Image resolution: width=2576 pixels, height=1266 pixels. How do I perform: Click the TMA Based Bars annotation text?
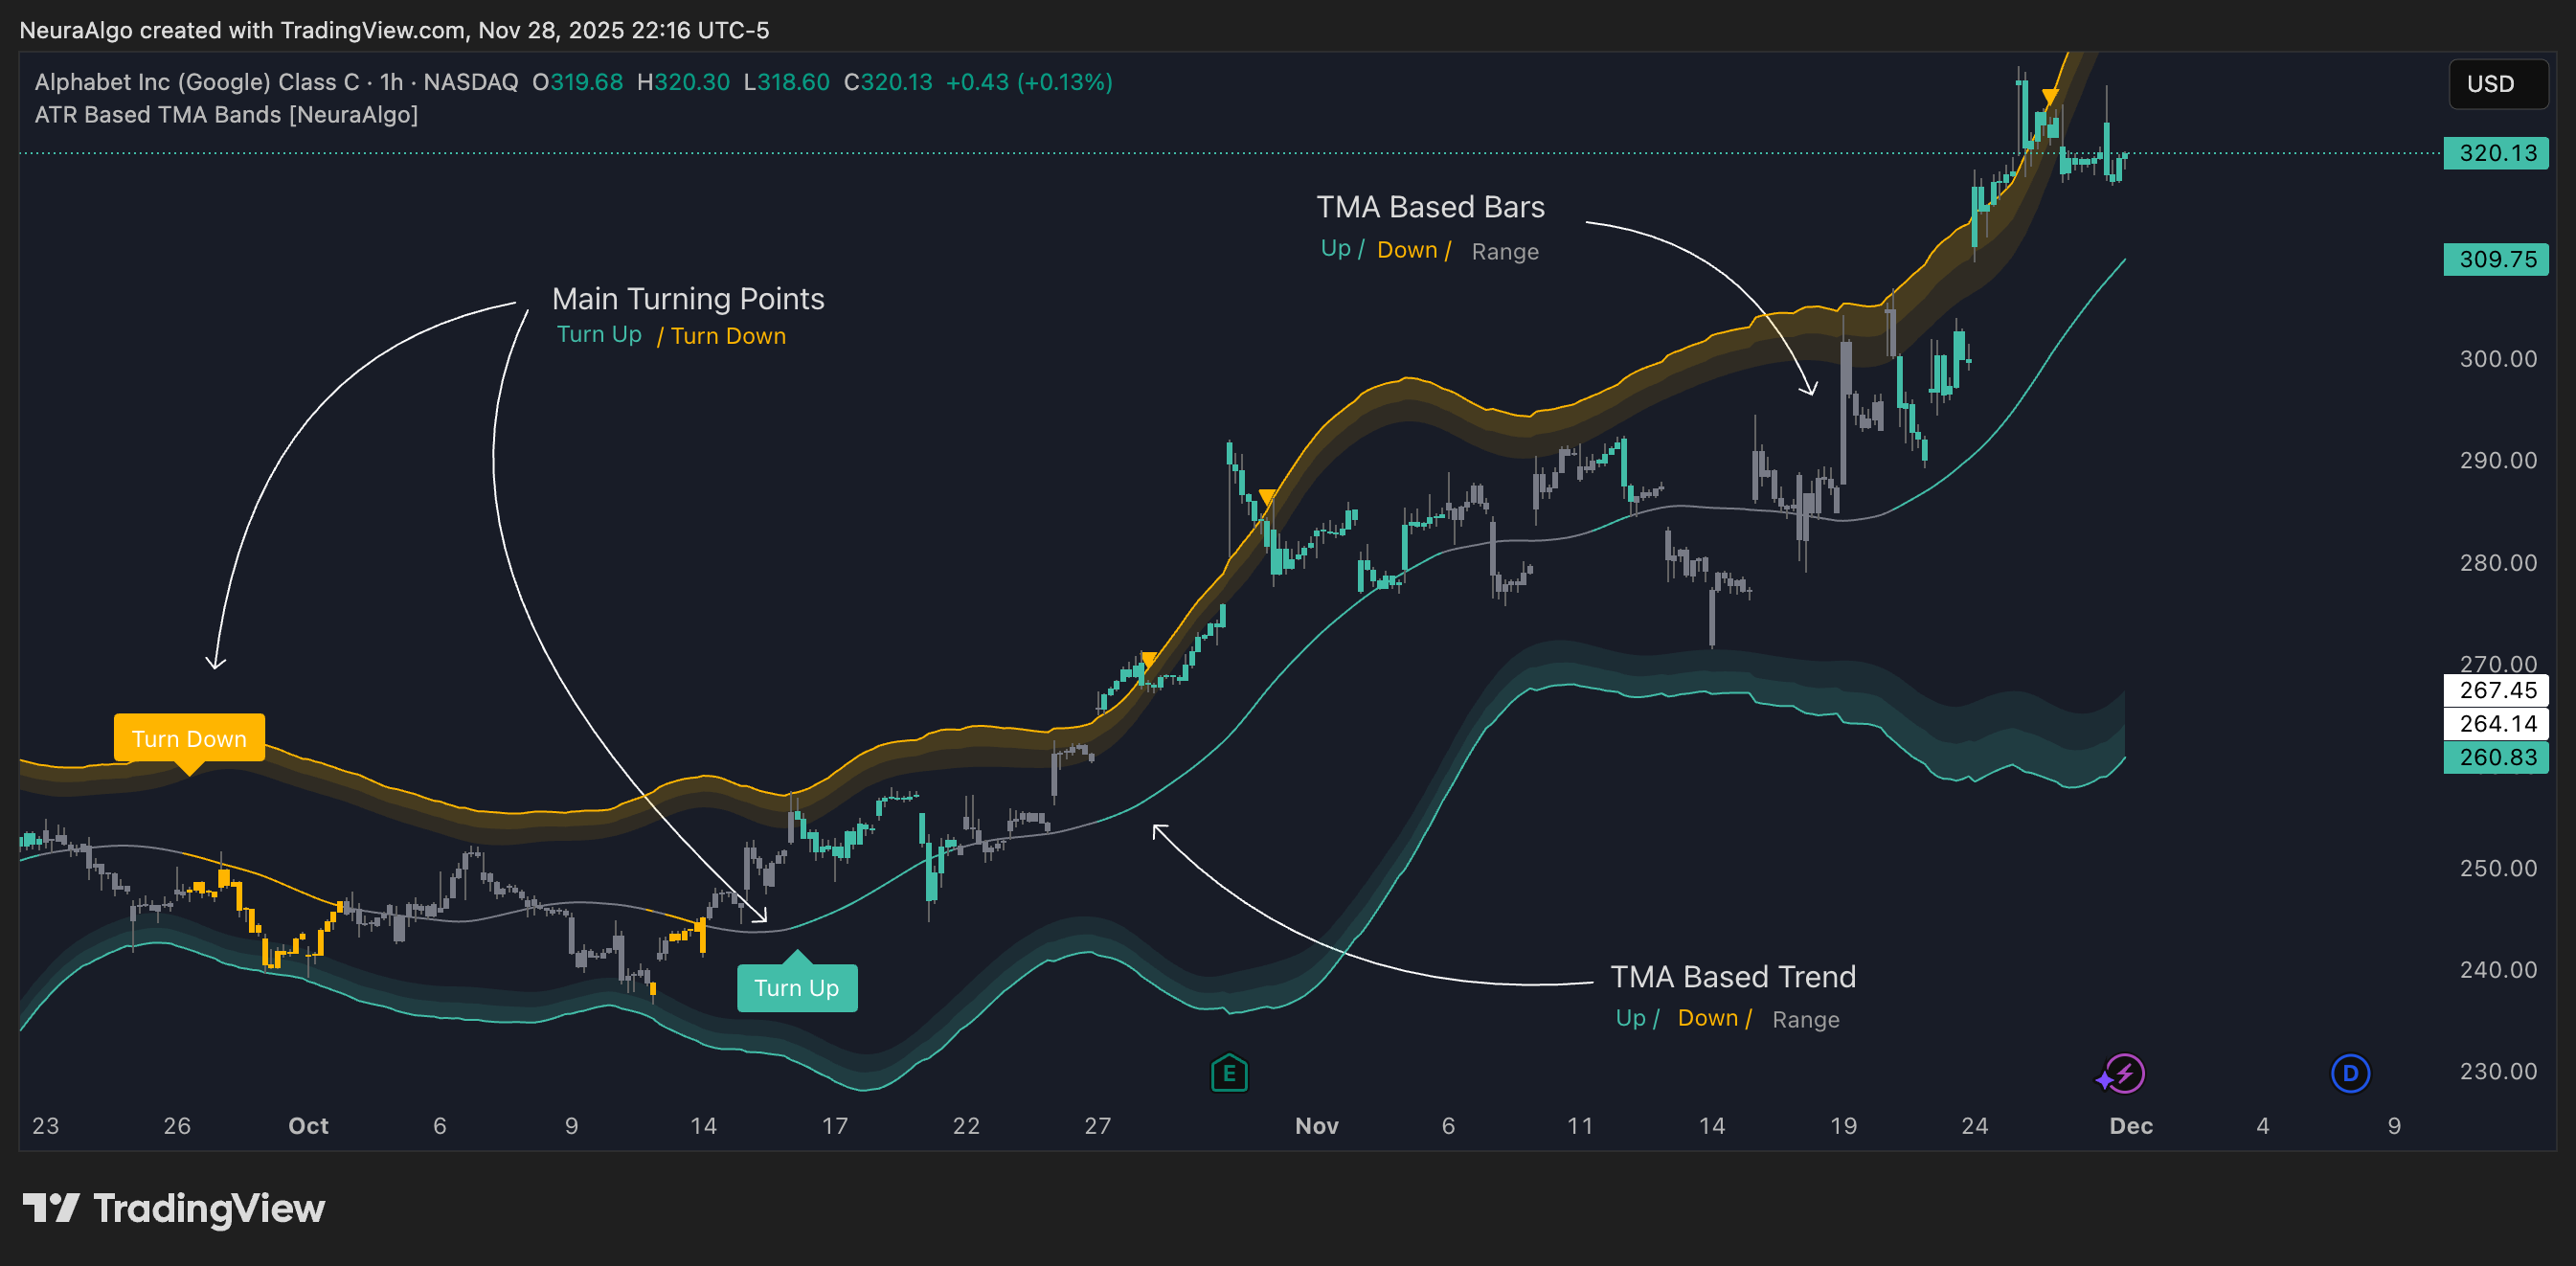(1430, 207)
